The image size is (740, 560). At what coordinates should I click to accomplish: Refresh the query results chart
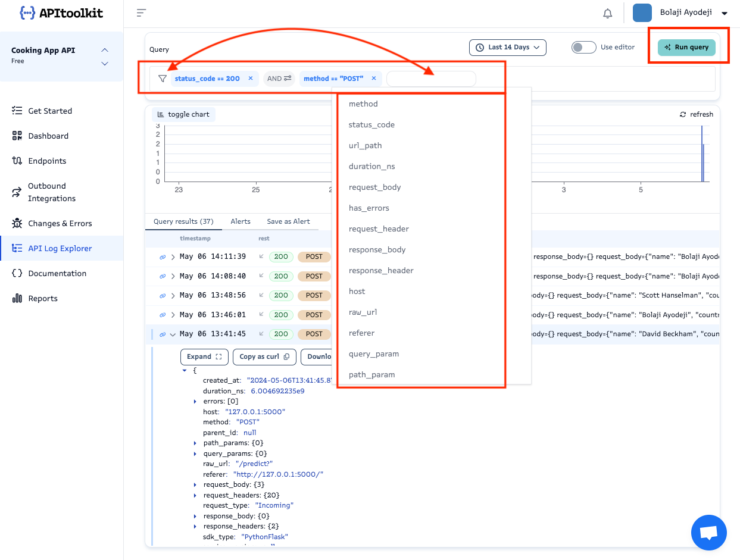[696, 114]
